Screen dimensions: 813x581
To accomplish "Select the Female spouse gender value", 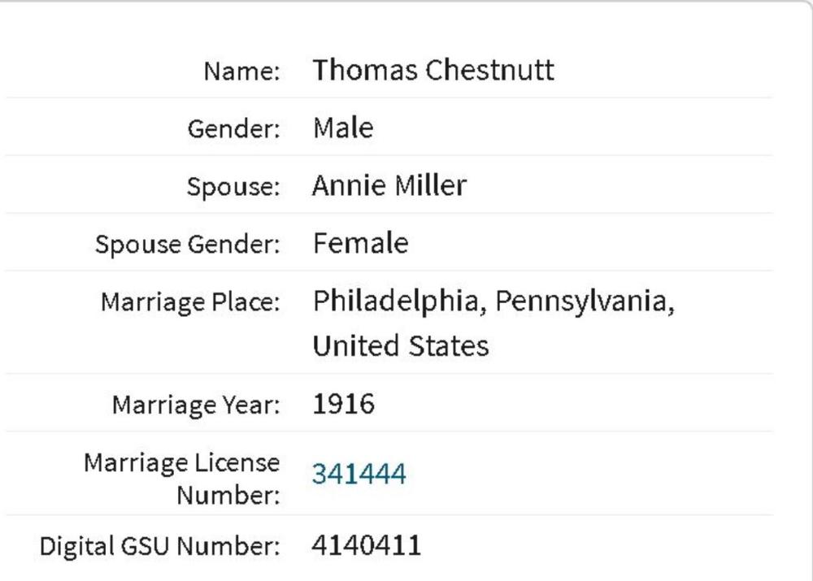I will tap(360, 243).
